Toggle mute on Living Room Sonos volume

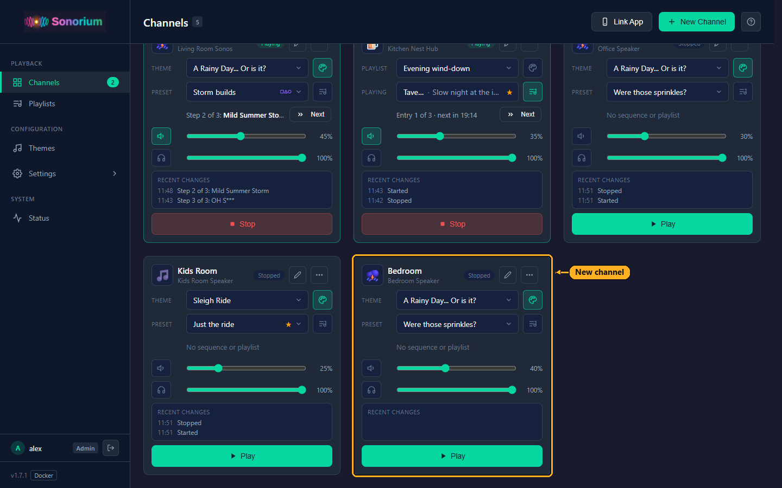tap(161, 136)
